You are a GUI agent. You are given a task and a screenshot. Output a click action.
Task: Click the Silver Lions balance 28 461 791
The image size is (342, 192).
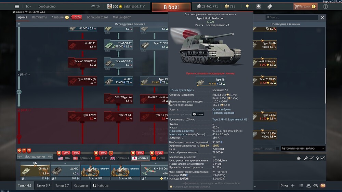(207, 6)
